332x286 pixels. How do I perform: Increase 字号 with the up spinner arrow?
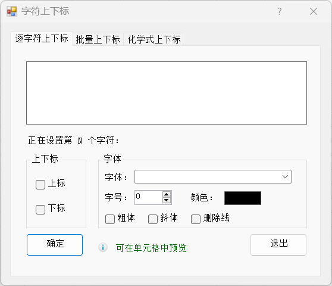pyautogui.click(x=167, y=194)
